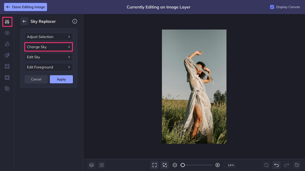The height and width of the screenshot is (171, 305).
Task: Click the Cancel button
Action: click(x=36, y=79)
